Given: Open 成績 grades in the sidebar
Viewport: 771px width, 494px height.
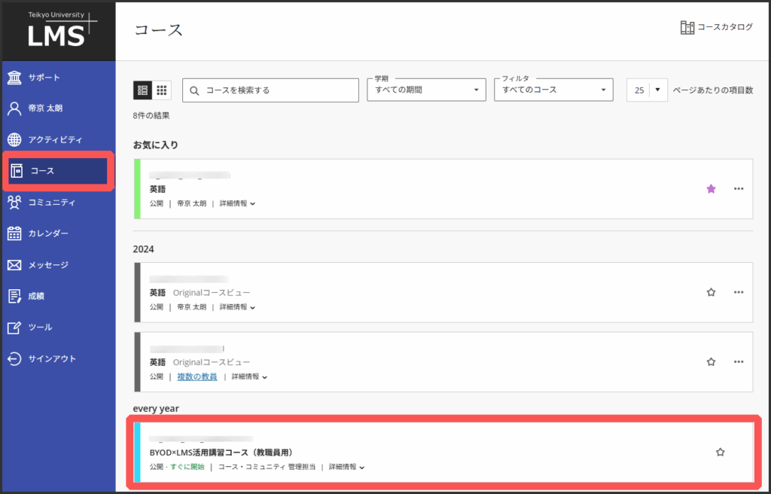Looking at the screenshot, I should coord(36,296).
